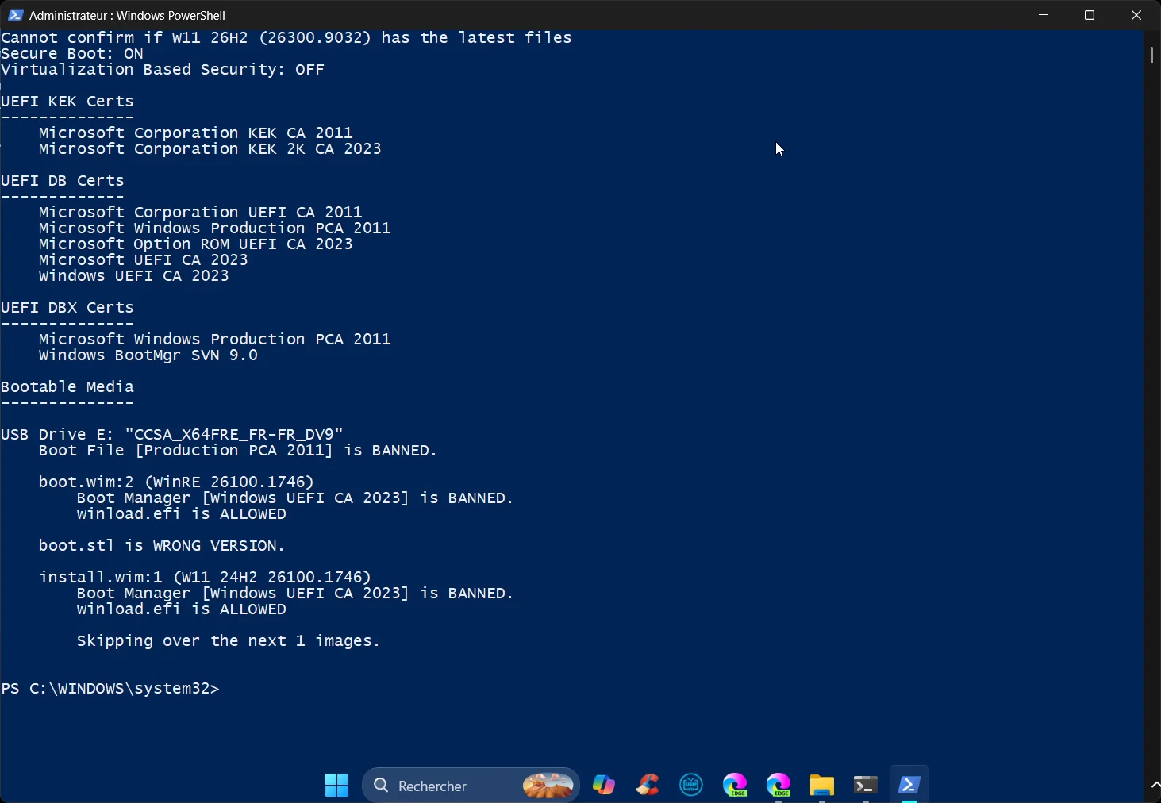Click 'Microsoft Windows Production PCA 2011' under DBX Certs

(215, 340)
